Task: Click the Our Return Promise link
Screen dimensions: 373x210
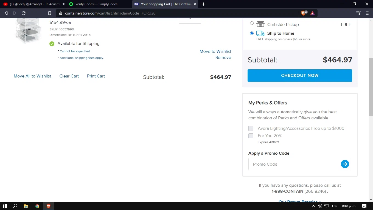Action: 300,202
